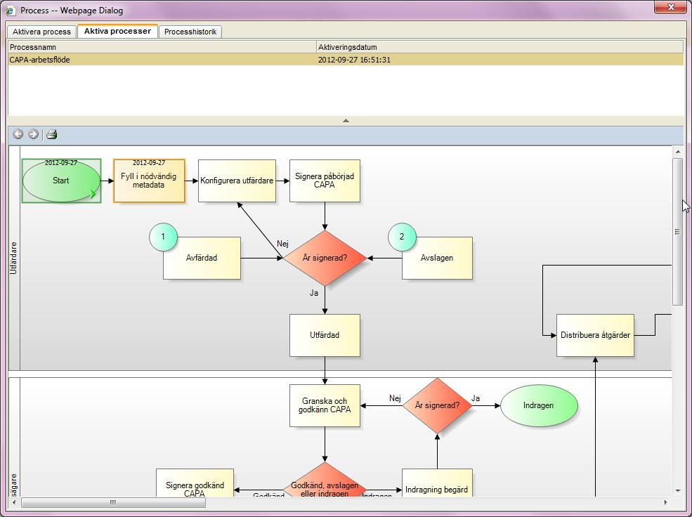Click the Internet Explorer icon in title bar
This screenshot has height=517, width=692.
point(10,11)
